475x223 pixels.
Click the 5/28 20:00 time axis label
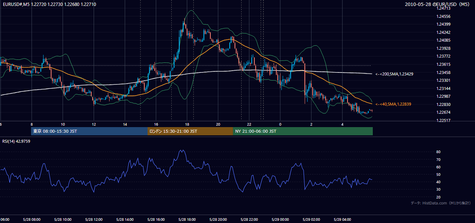(218, 219)
